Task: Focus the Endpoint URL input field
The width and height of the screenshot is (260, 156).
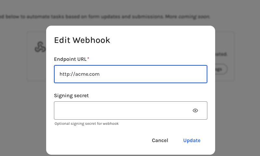Action: [131, 74]
